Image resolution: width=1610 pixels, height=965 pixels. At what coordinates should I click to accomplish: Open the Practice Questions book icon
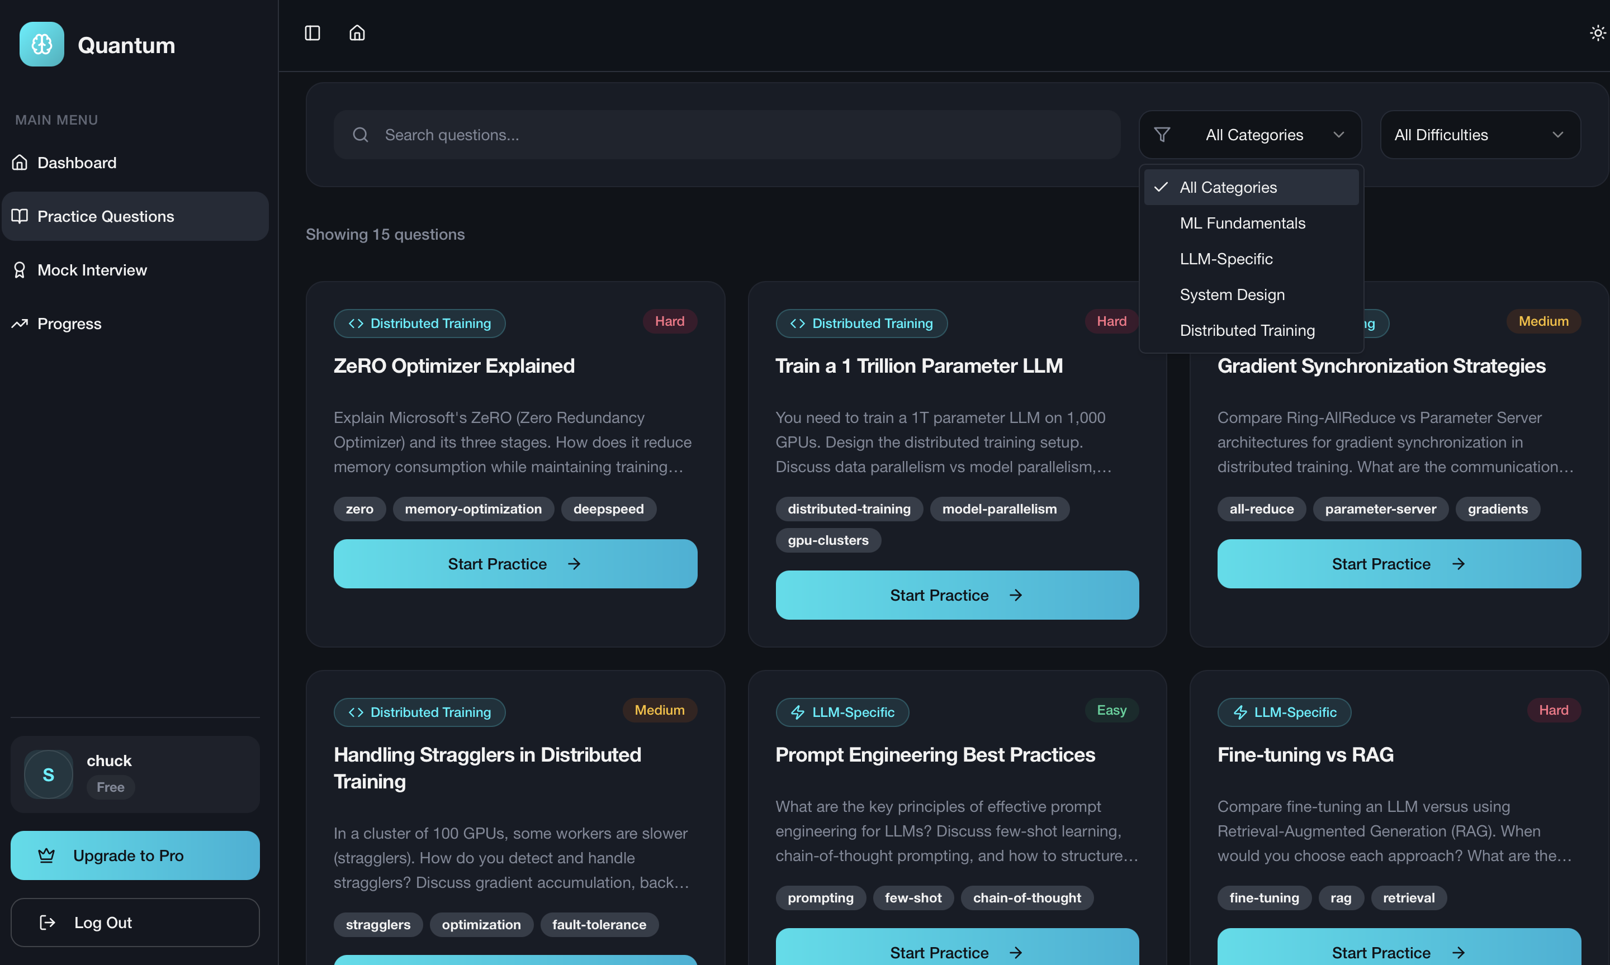[20, 216]
